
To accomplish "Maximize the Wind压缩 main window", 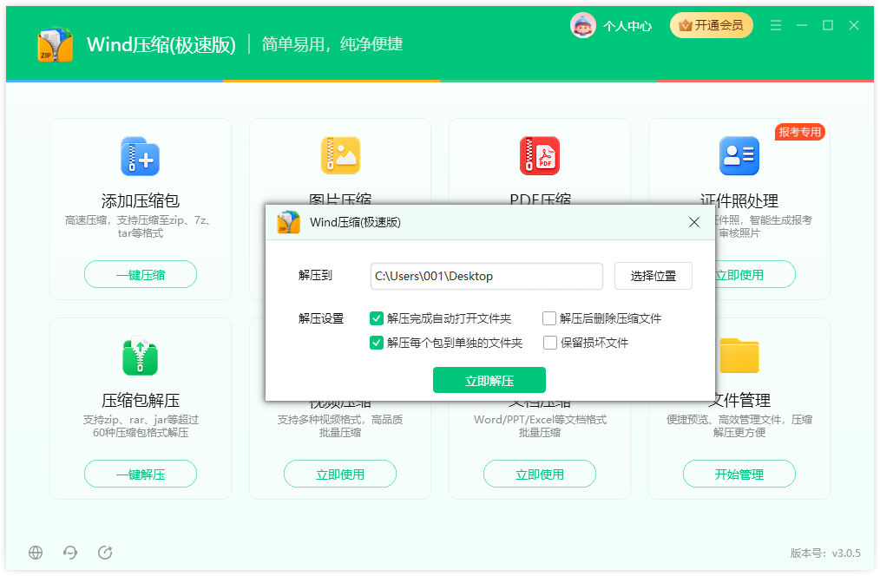I will pyautogui.click(x=828, y=25).
